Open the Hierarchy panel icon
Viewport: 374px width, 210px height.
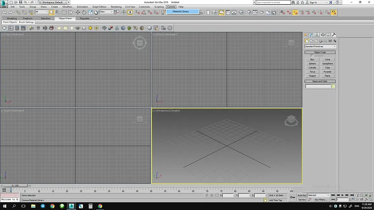pos(317,35)
